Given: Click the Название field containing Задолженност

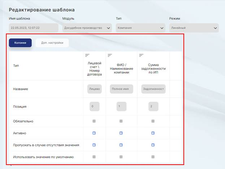Looking at the screenshot, I should coord(153,89).
